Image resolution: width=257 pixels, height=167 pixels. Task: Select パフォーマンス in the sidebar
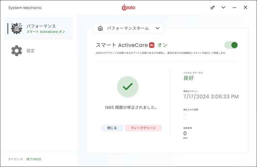39,28
